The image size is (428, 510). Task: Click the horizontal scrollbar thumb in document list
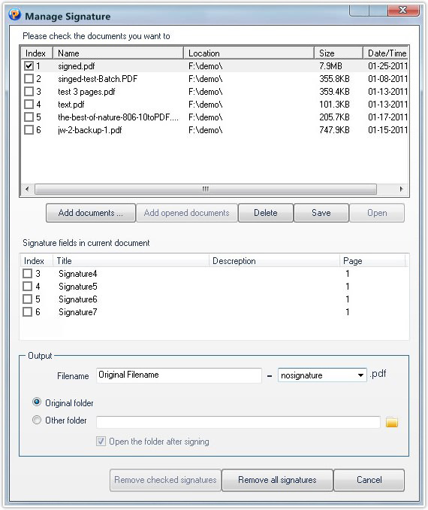[x=206, y=189]
